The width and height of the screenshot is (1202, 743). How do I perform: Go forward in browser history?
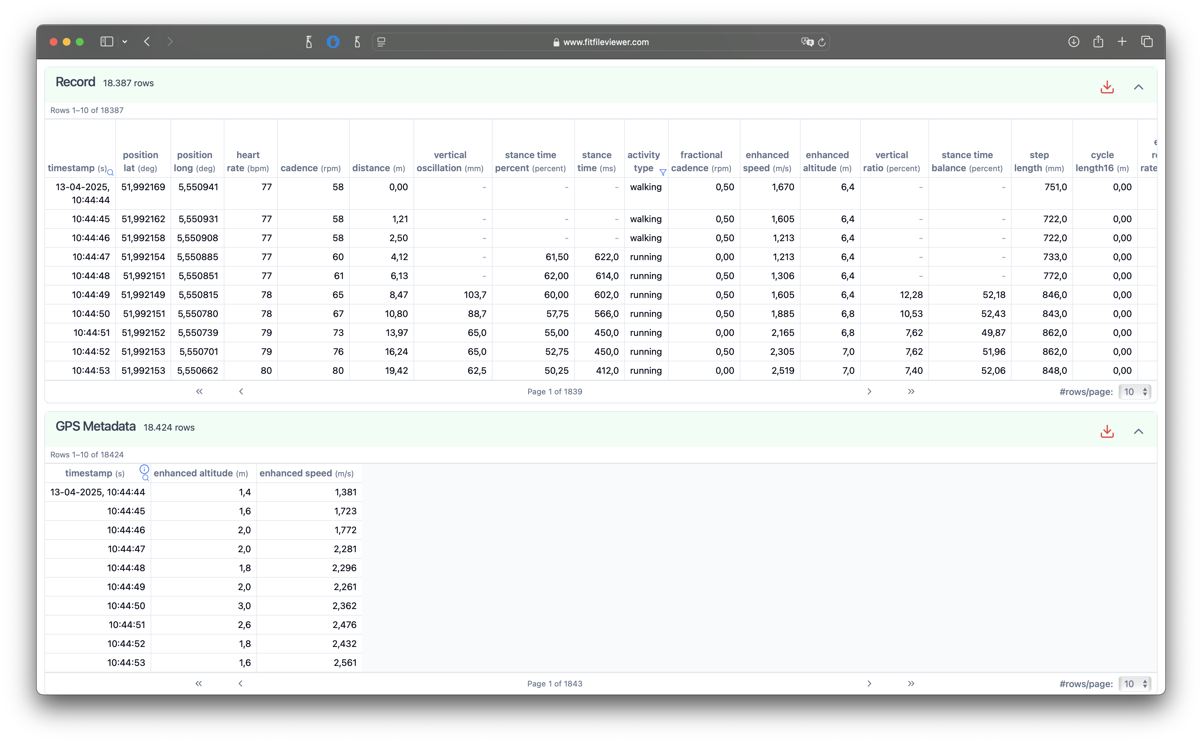click(170, 42)
